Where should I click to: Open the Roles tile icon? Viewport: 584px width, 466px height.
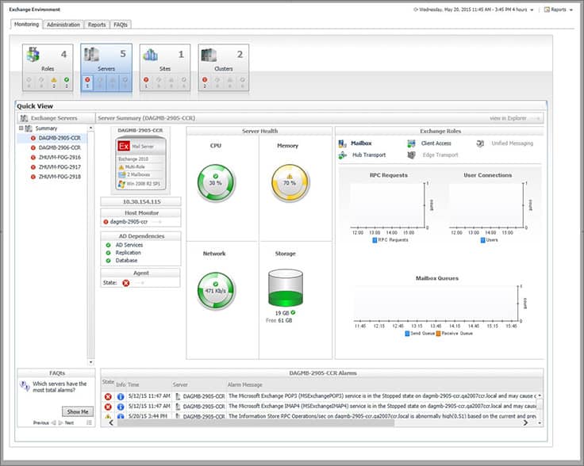pos(33,55)
